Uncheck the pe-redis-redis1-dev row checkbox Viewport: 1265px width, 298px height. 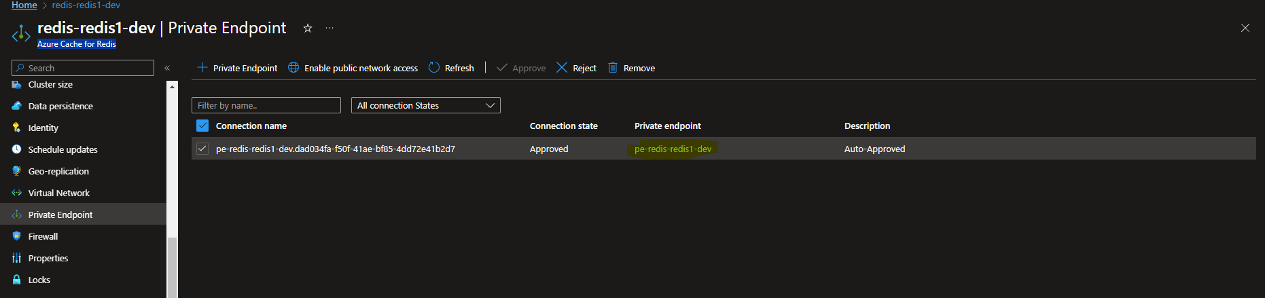(202, 149)
